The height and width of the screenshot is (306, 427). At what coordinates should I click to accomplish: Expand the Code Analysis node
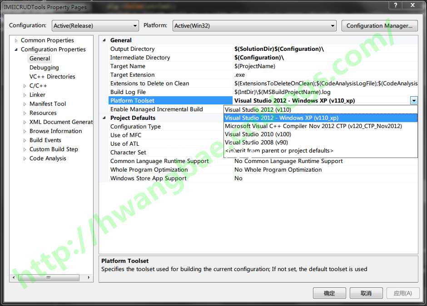point(25,158)
